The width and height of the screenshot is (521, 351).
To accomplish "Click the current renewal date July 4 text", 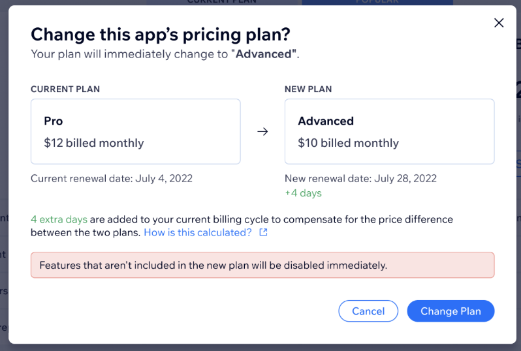I will 112,179.
